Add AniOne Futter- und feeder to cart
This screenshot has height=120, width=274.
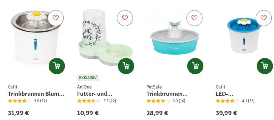pyautogui.click(x=126, y=66)
